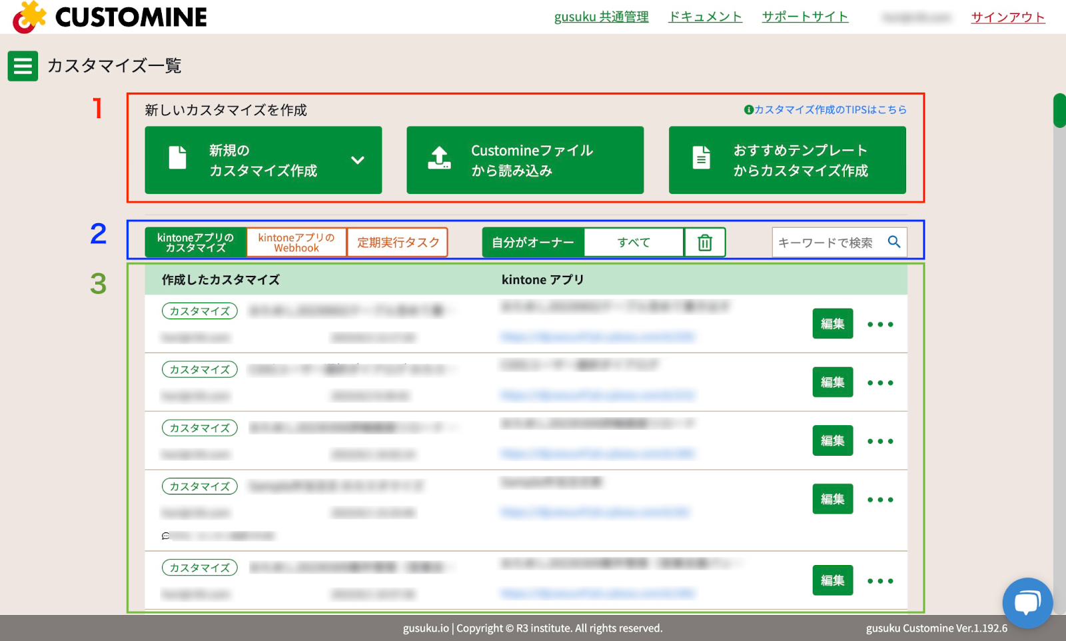Switch to 定期実行タスク tab

398,243
